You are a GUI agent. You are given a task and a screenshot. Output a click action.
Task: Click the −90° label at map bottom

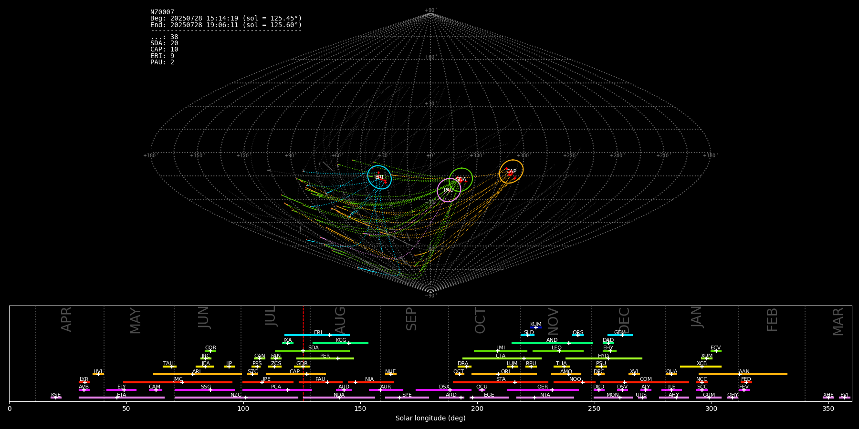coord(430,296)
